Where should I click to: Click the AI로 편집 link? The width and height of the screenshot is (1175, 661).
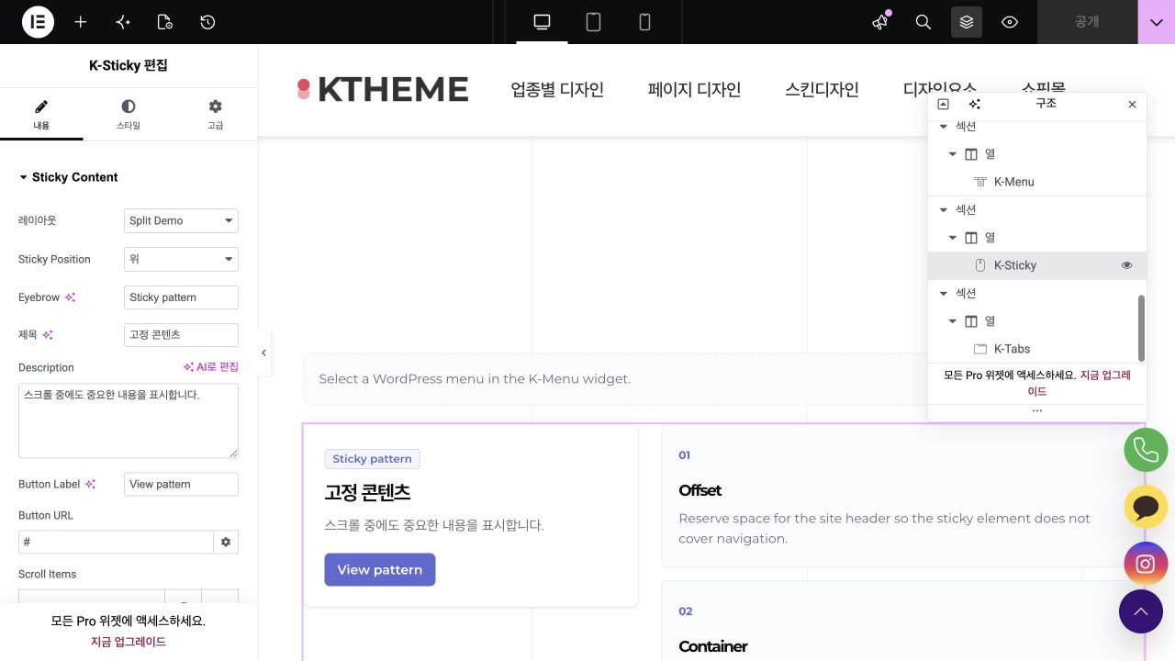211,367
